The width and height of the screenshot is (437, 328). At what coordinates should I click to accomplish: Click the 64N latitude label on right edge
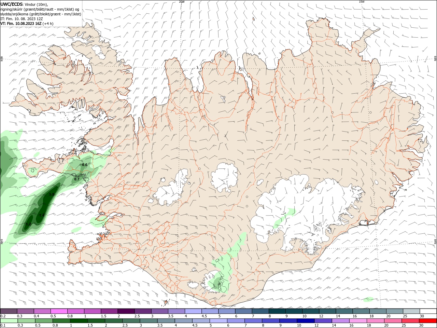(x=435, y=241)
